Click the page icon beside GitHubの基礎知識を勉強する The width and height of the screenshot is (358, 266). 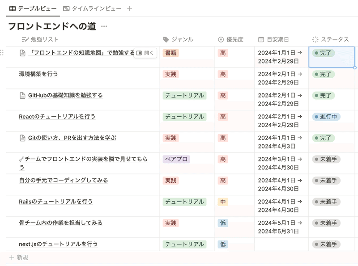coord(22,95)
